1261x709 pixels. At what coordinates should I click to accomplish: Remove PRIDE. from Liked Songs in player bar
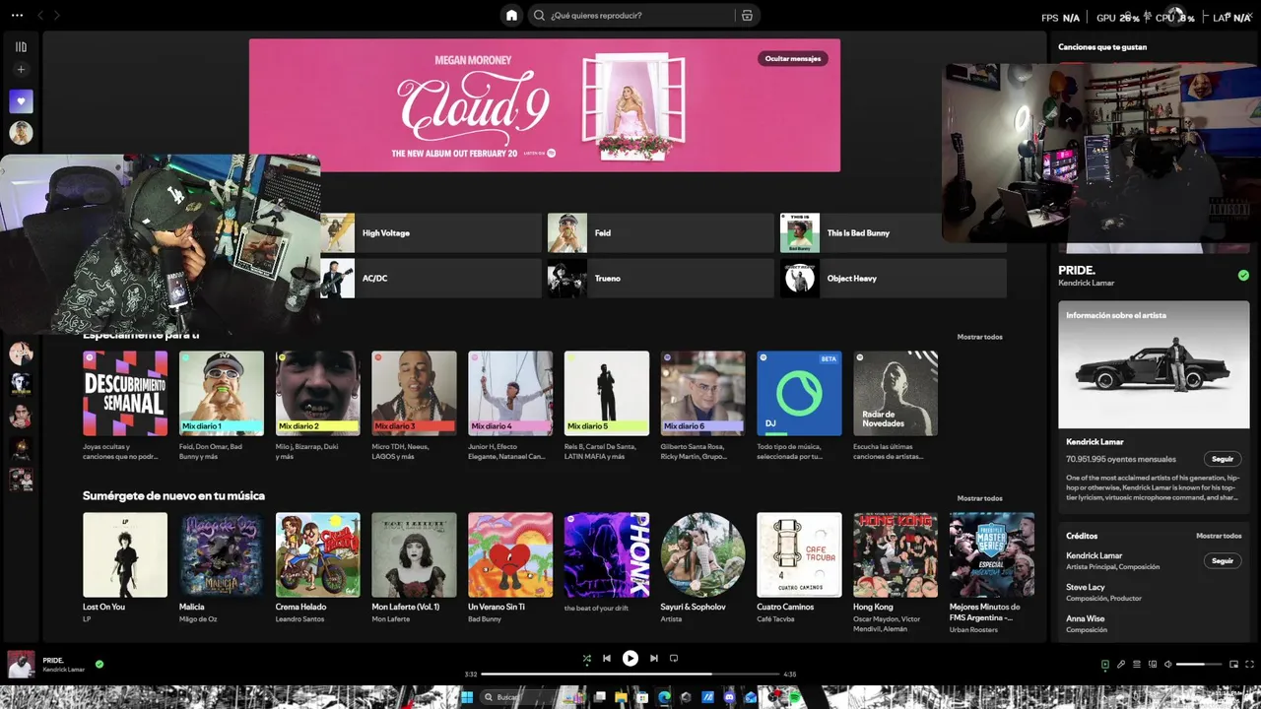pyautogui.click(x=100, y=664)
